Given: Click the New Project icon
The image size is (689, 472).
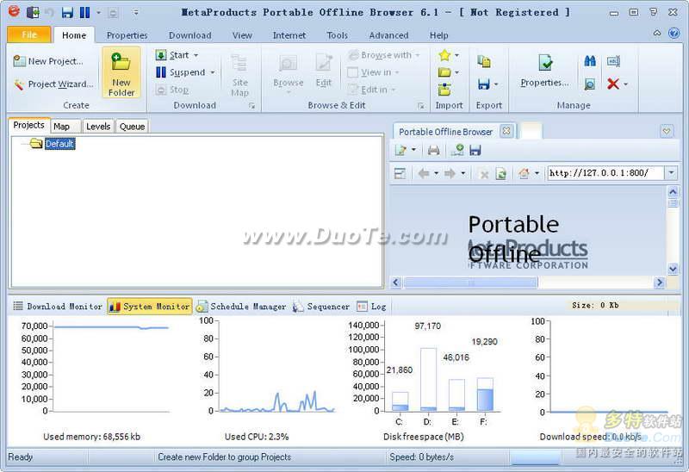Looking at the screenshot, I should pyautogui.click(x=19, y=61).
